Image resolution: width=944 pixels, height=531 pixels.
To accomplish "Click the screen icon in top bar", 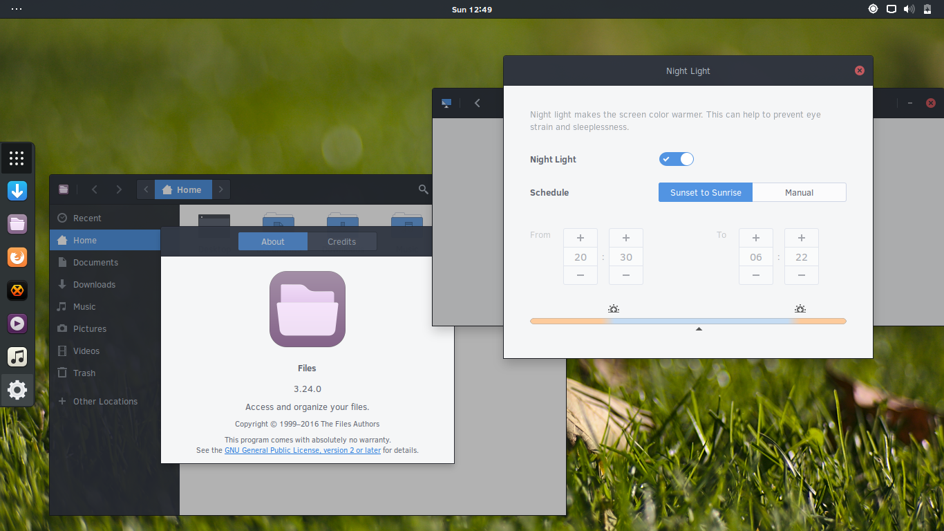I will pyautogui.click(x=891, y=9).
